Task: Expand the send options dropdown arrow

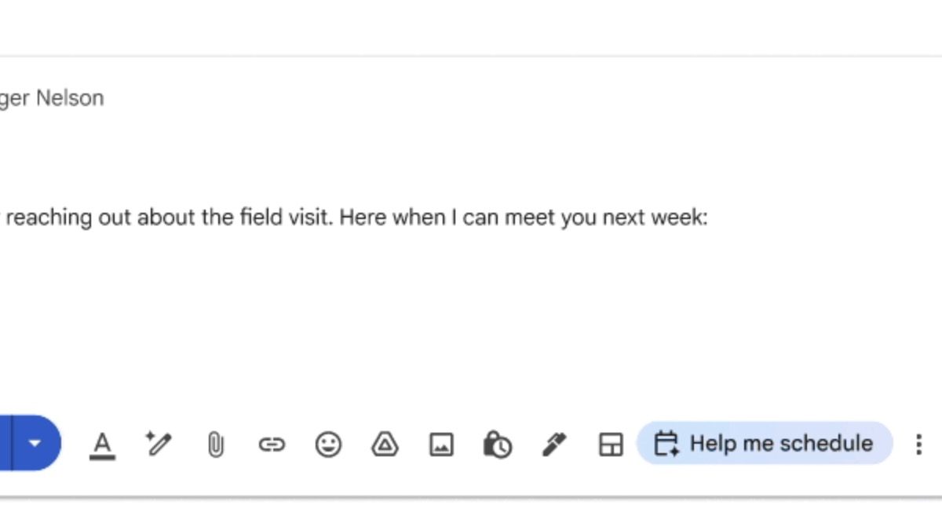Action: [x=35, y=443]
